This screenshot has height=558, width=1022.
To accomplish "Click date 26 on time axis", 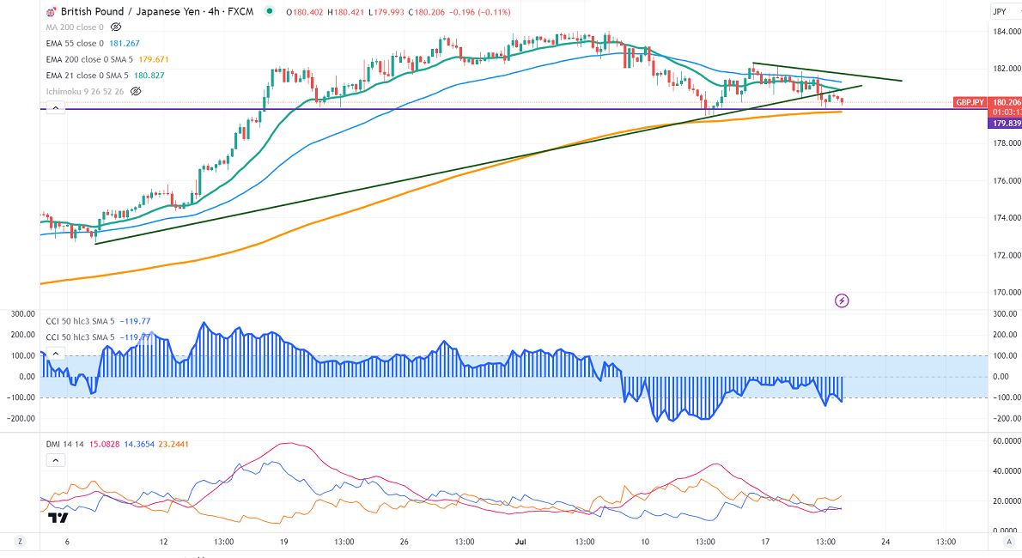I will pyautogui.click(x=405, y=542).
